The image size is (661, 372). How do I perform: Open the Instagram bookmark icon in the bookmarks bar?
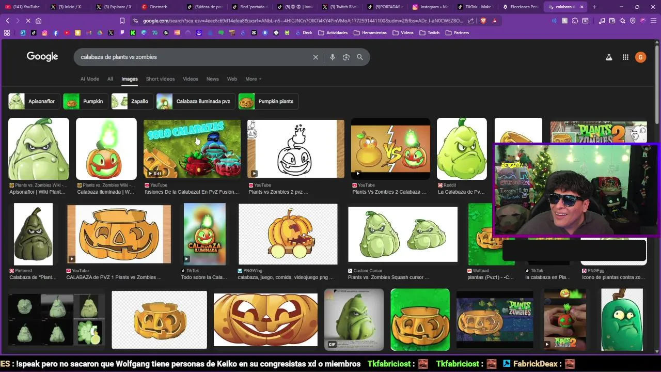click(44, 33)
